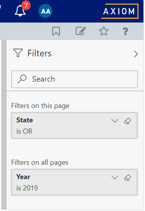
Task: Click the Filters pane heading text
Action: tap(40, 53)
